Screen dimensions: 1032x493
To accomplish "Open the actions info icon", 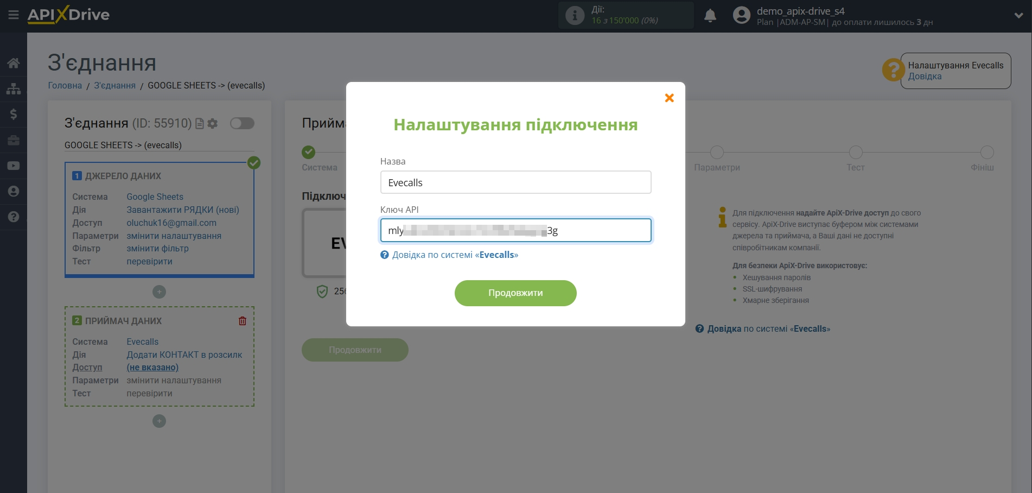I will click(575, 15).
